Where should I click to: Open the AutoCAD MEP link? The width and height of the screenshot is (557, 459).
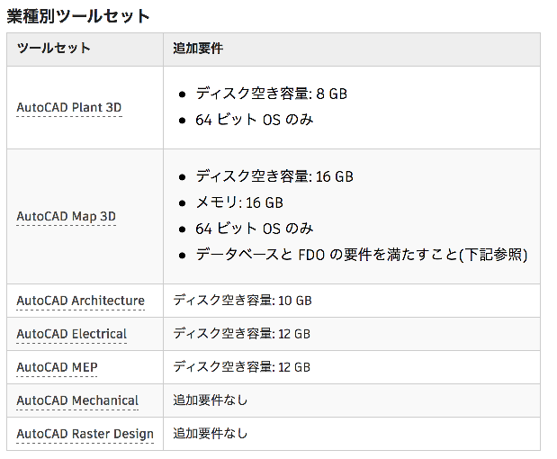point(57,367)
